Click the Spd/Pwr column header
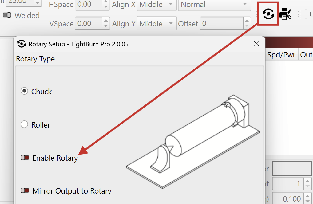This screenshot has height=204, width=313. pos(281,55)
